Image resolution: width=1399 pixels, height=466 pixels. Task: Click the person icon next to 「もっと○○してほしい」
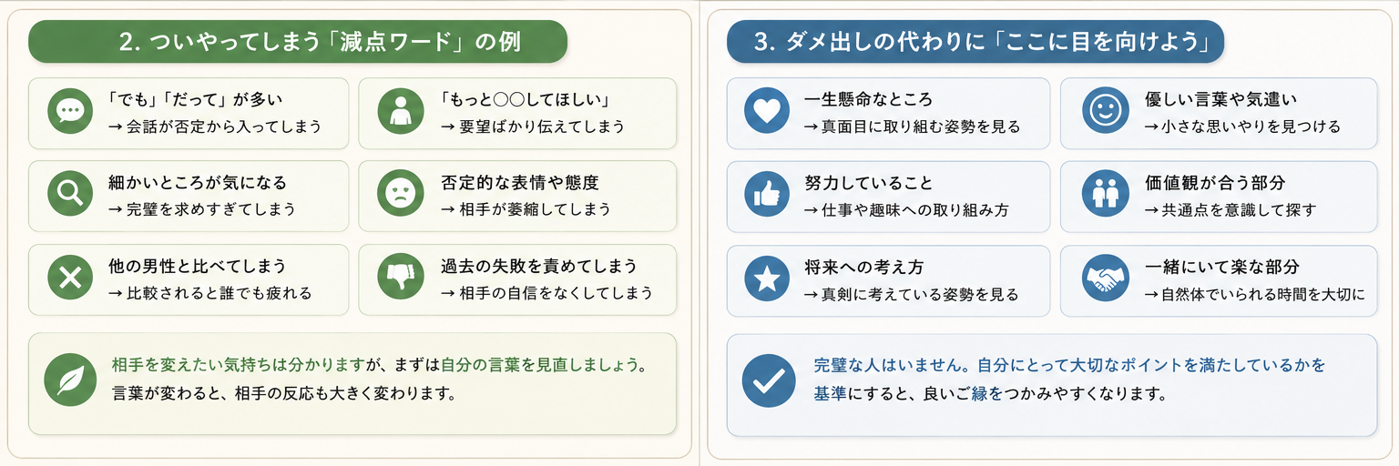[399, 112]
